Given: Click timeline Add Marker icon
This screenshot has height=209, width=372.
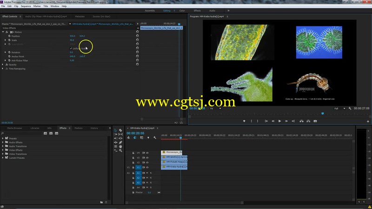Looking at the screenshot, I should [148, 137].
